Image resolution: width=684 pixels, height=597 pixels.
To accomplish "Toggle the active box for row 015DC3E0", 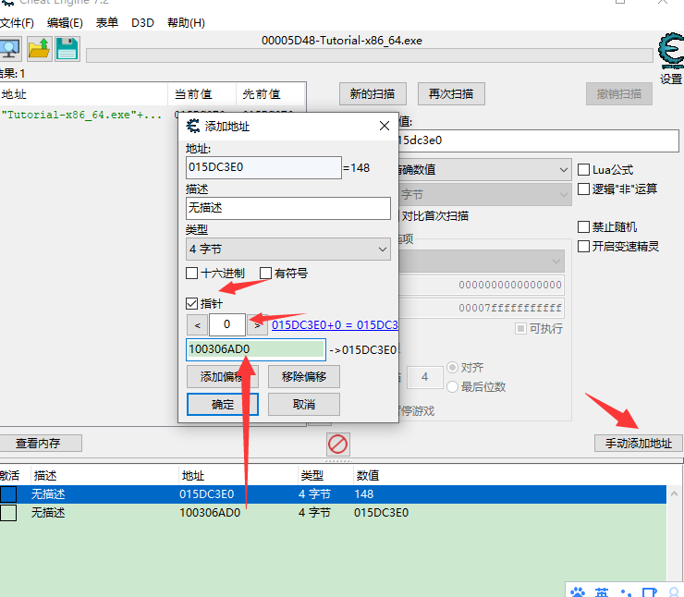I will 8,494.
